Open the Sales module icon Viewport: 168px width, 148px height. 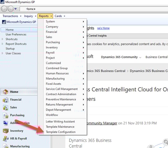[5, 107]
